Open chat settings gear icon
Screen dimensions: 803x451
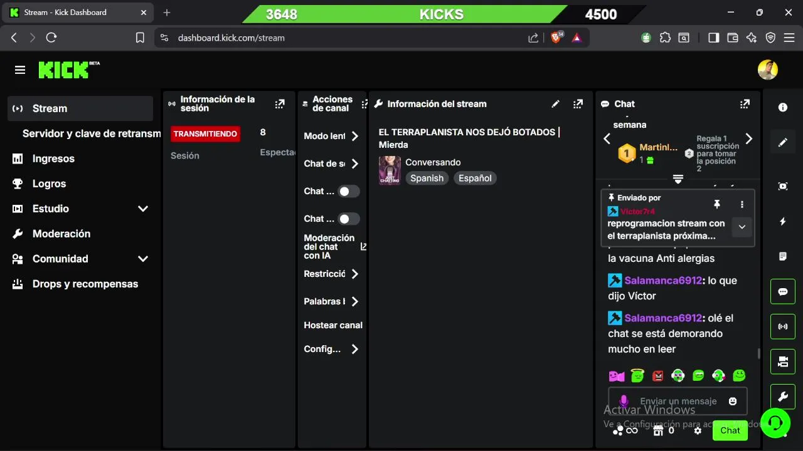click(x=698, y=430)
